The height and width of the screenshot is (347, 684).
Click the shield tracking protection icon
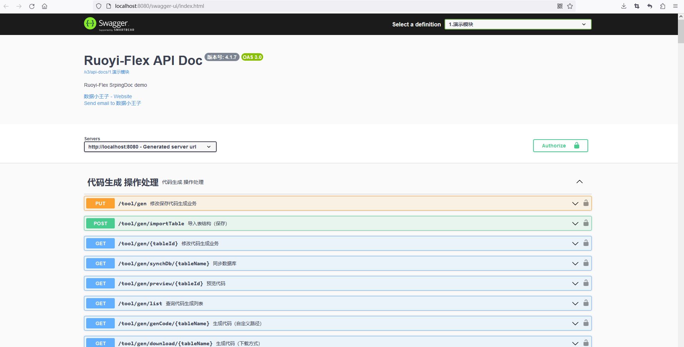click(x=99, y=6)
